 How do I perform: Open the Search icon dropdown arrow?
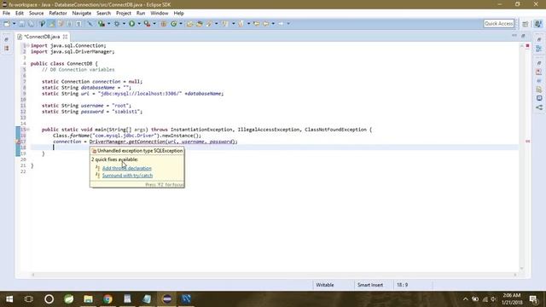(x=216, y=24)
